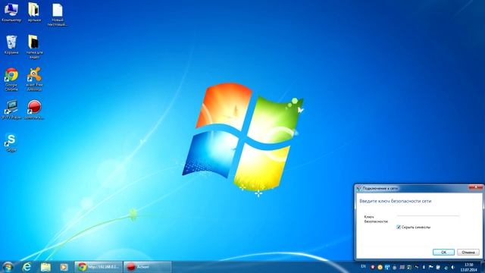Click the security key input field
Viewport: 485px width, 273px height.
point(428,218)
